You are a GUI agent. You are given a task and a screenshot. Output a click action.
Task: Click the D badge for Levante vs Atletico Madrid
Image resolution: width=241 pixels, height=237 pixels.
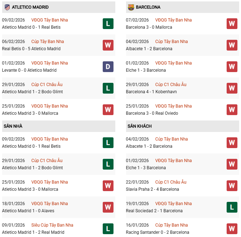click(x=108, y=67)
